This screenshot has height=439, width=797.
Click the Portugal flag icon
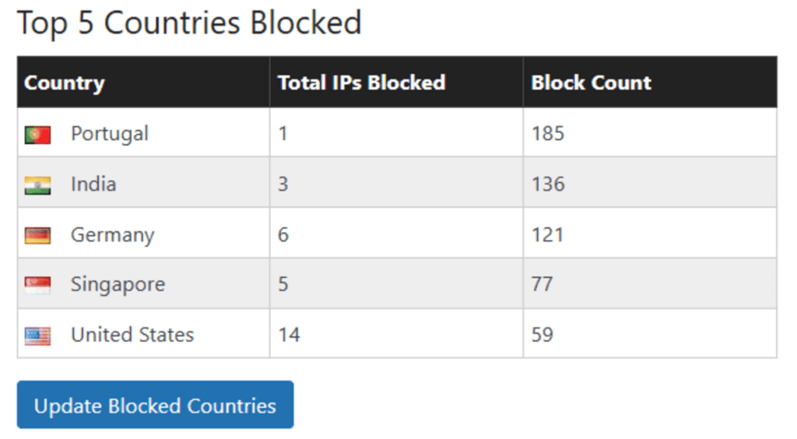[37, 135]
